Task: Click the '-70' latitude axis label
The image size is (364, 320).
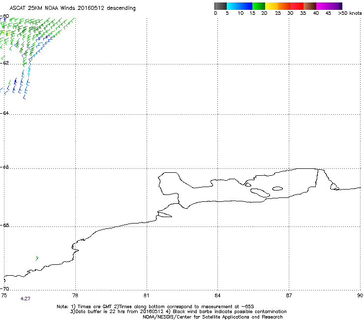Action: 4,289
